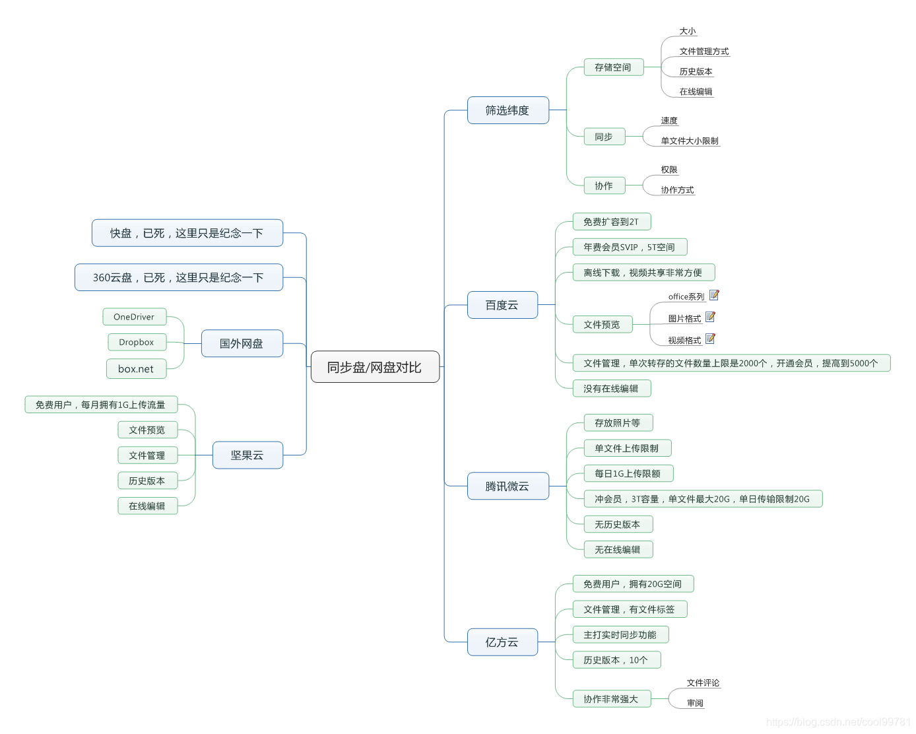Screen dimensions: 916x734
Task: Select the 坚果云 node
Action: [x=247, y=455]
